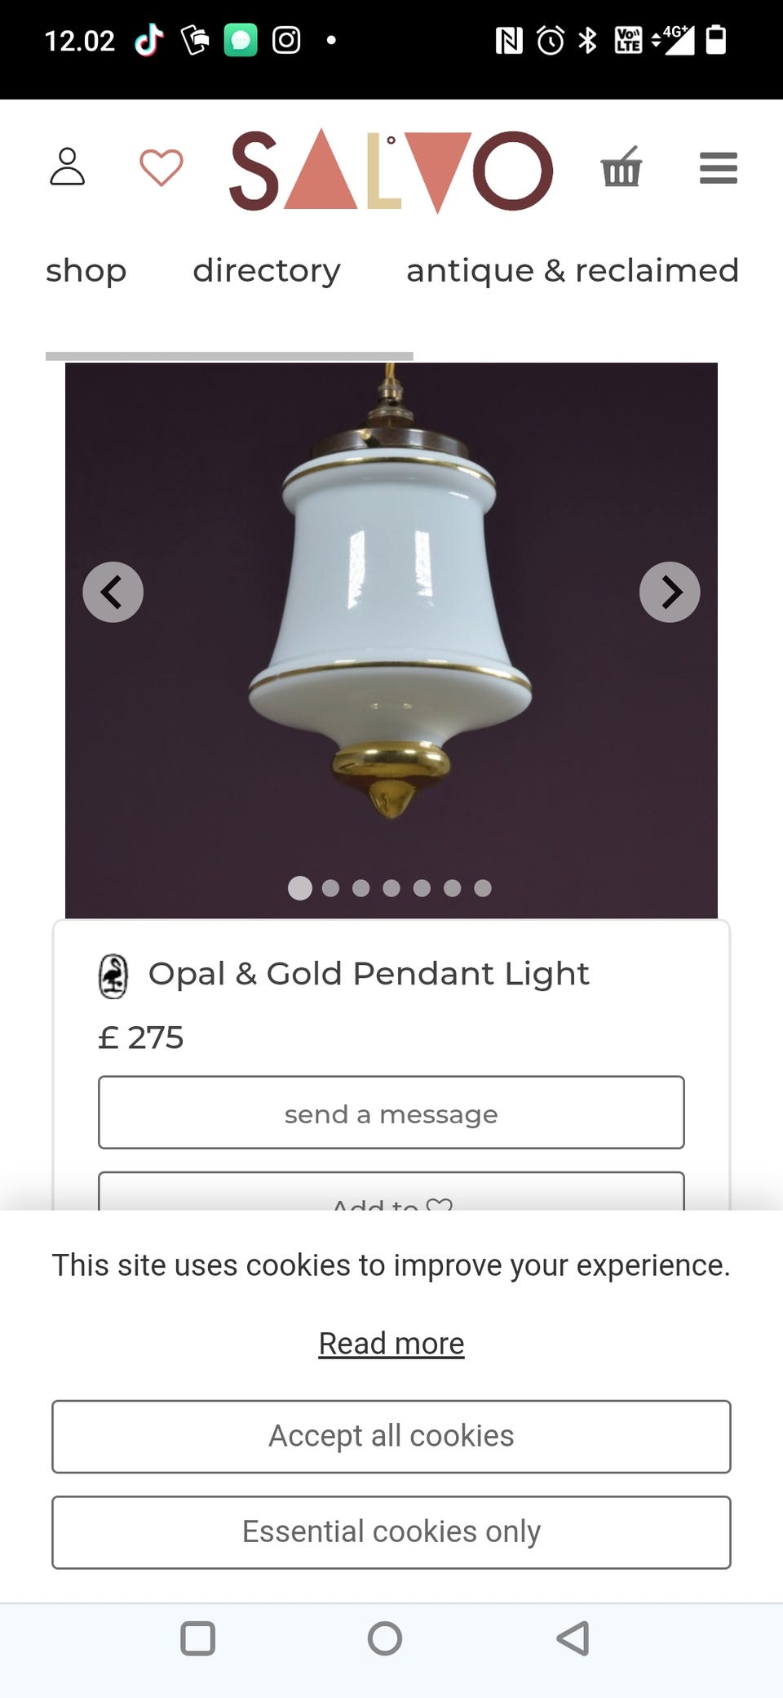
Task: Show next product image with right arrow
Action: coord(670,592)
